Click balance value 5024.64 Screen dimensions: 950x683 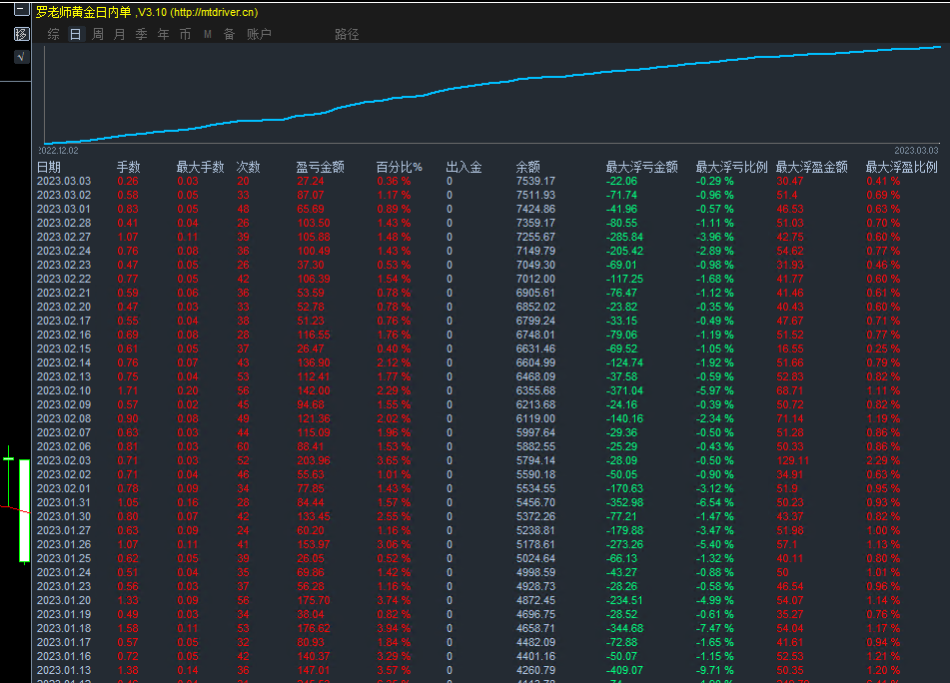click(x=535, y=558)
